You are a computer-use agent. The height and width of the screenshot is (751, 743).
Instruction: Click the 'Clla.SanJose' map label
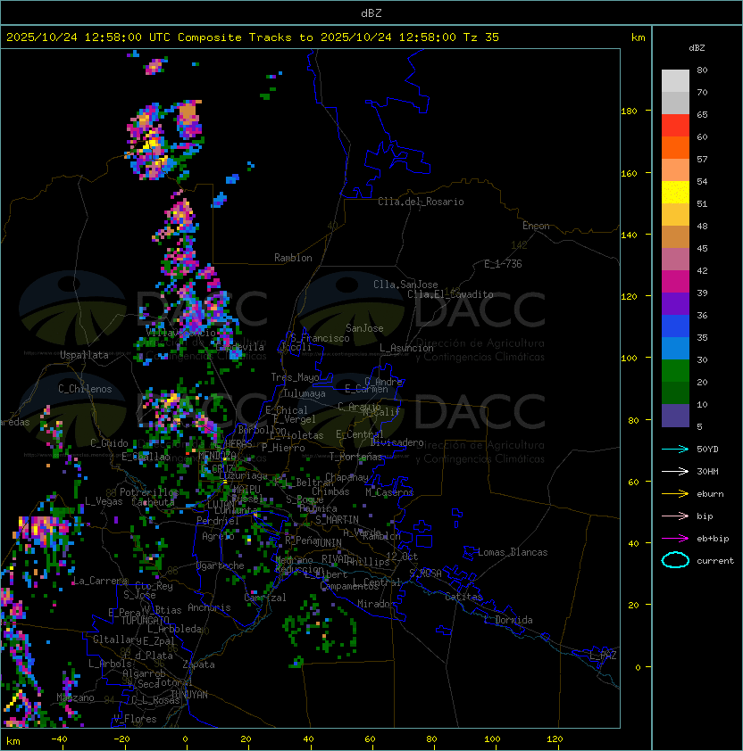click(x=405, y=285)
